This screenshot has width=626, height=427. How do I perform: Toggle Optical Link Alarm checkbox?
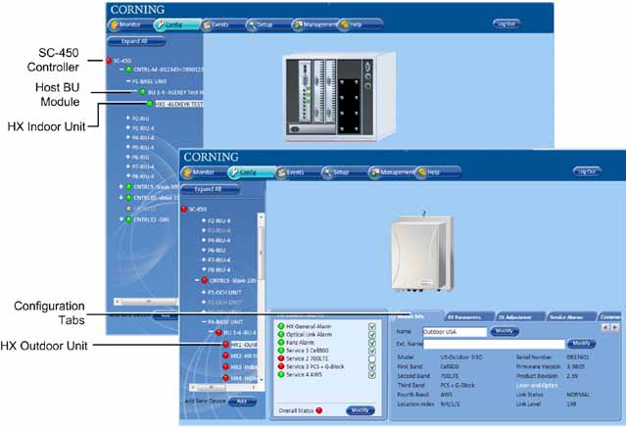pyautogui.click(x=372, y=335)
